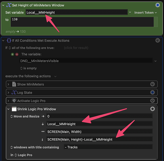The width and height of the screenshot is (164, 161).
Task: Click the curly braces icon of If action
Action: (9, 40)
